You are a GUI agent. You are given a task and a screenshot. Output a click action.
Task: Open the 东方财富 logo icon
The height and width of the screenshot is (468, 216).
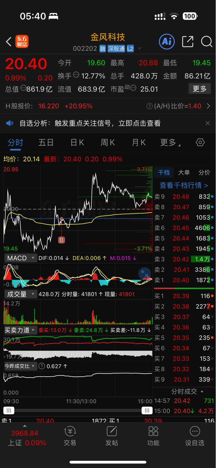coord(22,42)
